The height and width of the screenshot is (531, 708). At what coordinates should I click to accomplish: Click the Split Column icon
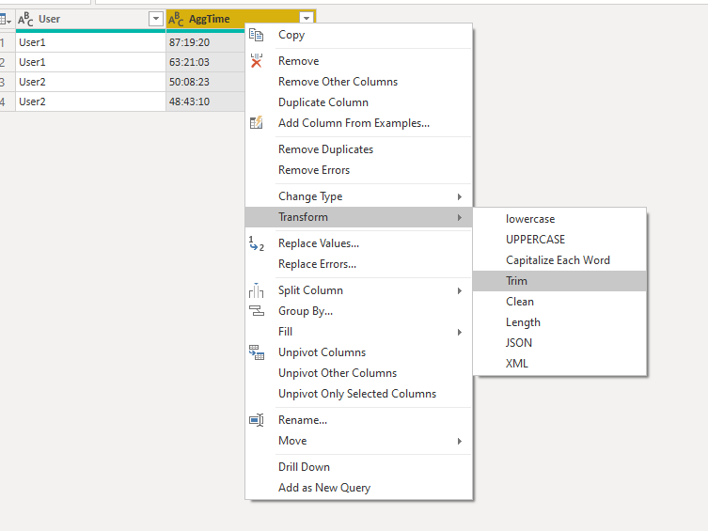click(x=256, y=290)
